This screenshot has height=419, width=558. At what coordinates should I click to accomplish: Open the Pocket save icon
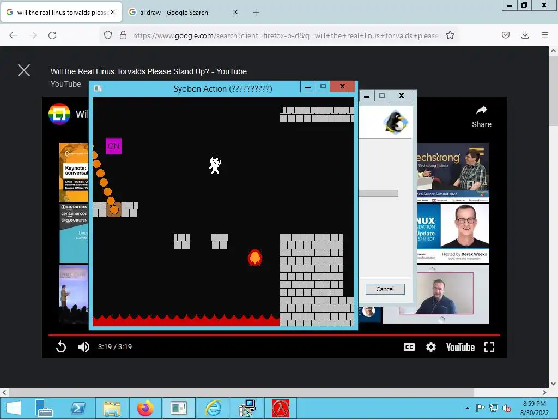click(x=506, y=35)
